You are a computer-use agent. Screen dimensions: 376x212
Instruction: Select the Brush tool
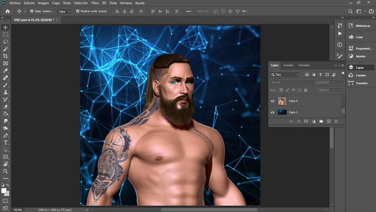pos(5,85)
